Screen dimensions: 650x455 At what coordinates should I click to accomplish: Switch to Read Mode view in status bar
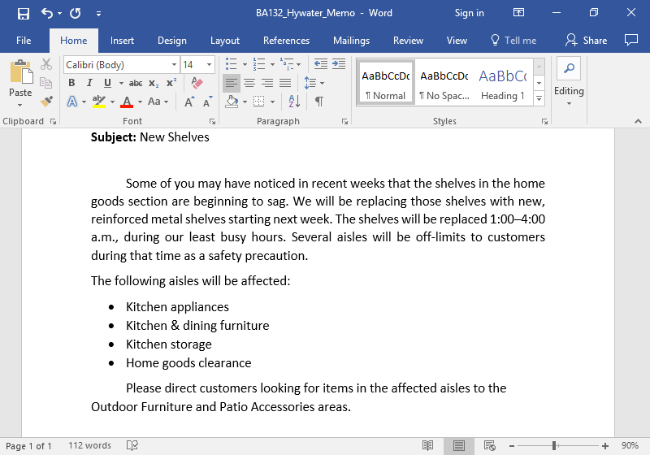click(x=427, y=446)
